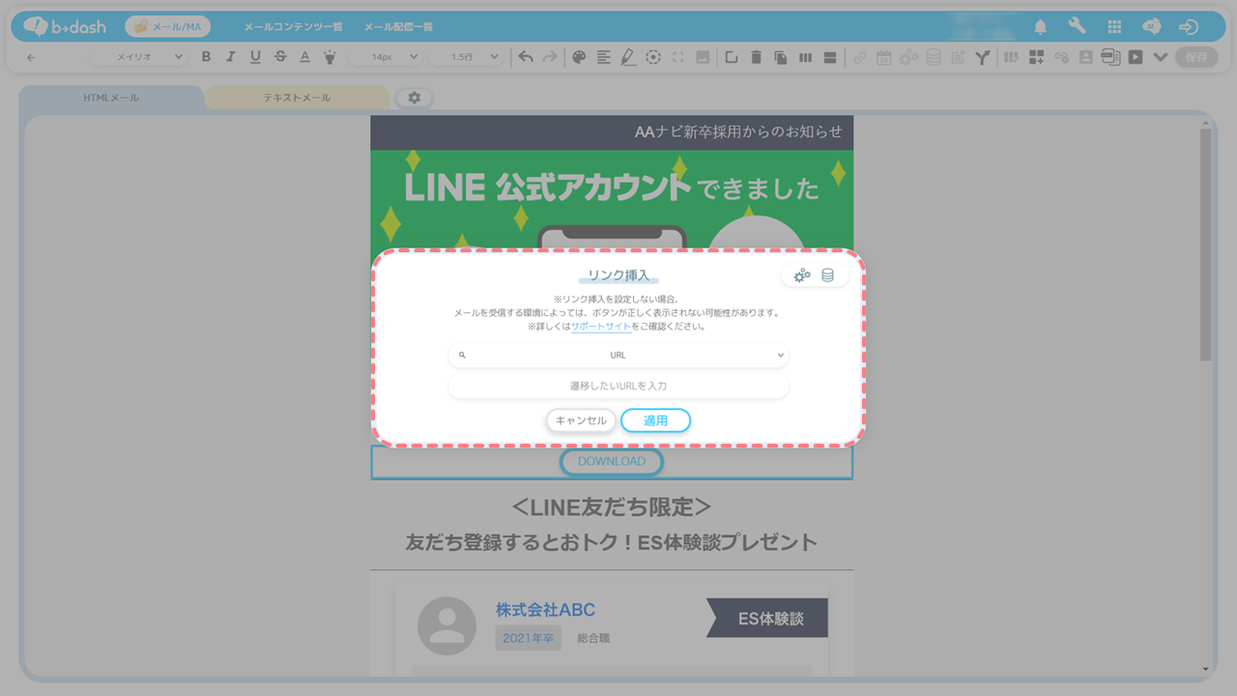
Task: Click the 保存 save button
Action: tap(1196, 57)
